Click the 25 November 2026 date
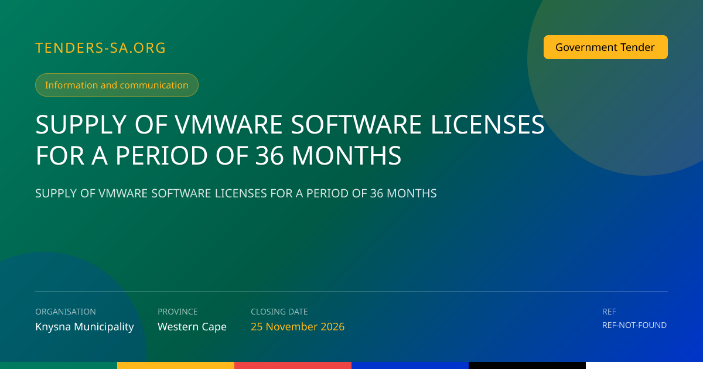Viewport: 703px width, 369px height. [x=298, y=327]
